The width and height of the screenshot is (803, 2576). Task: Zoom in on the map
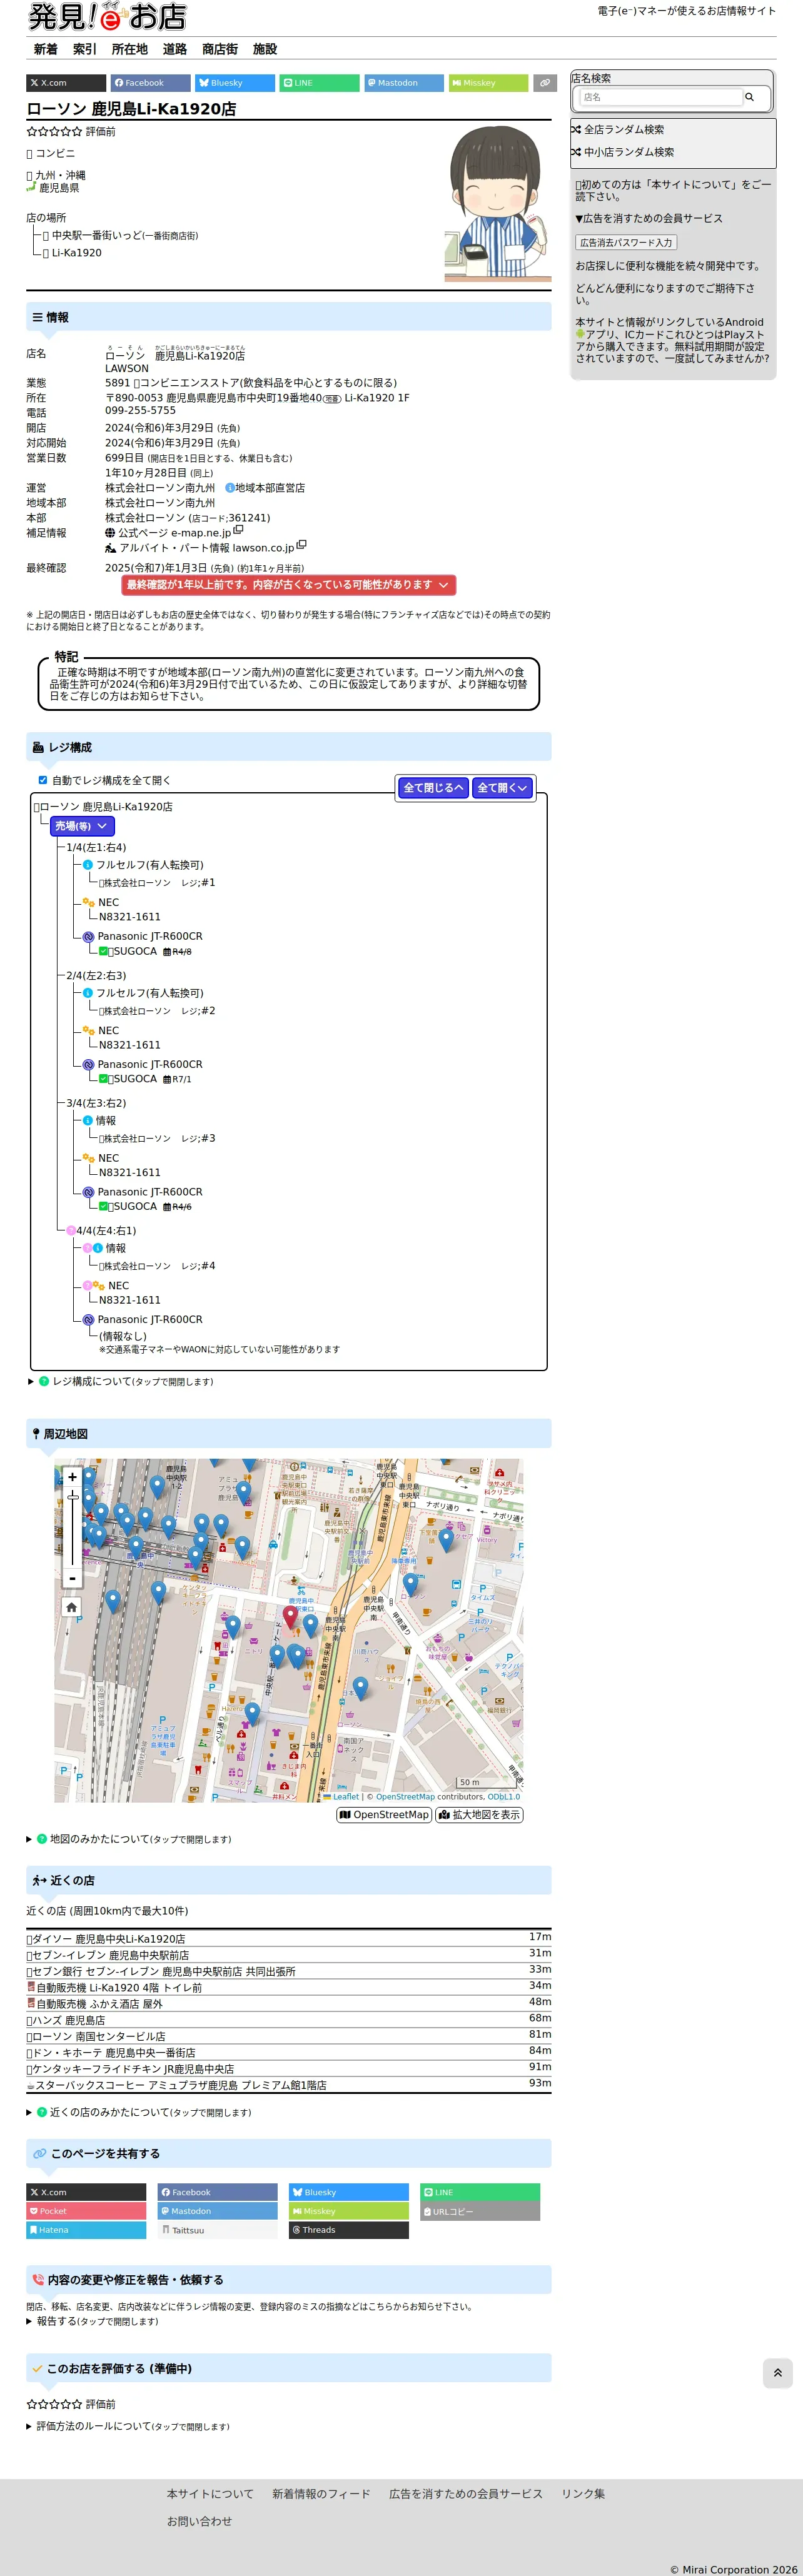click(x=72, y=1477)
